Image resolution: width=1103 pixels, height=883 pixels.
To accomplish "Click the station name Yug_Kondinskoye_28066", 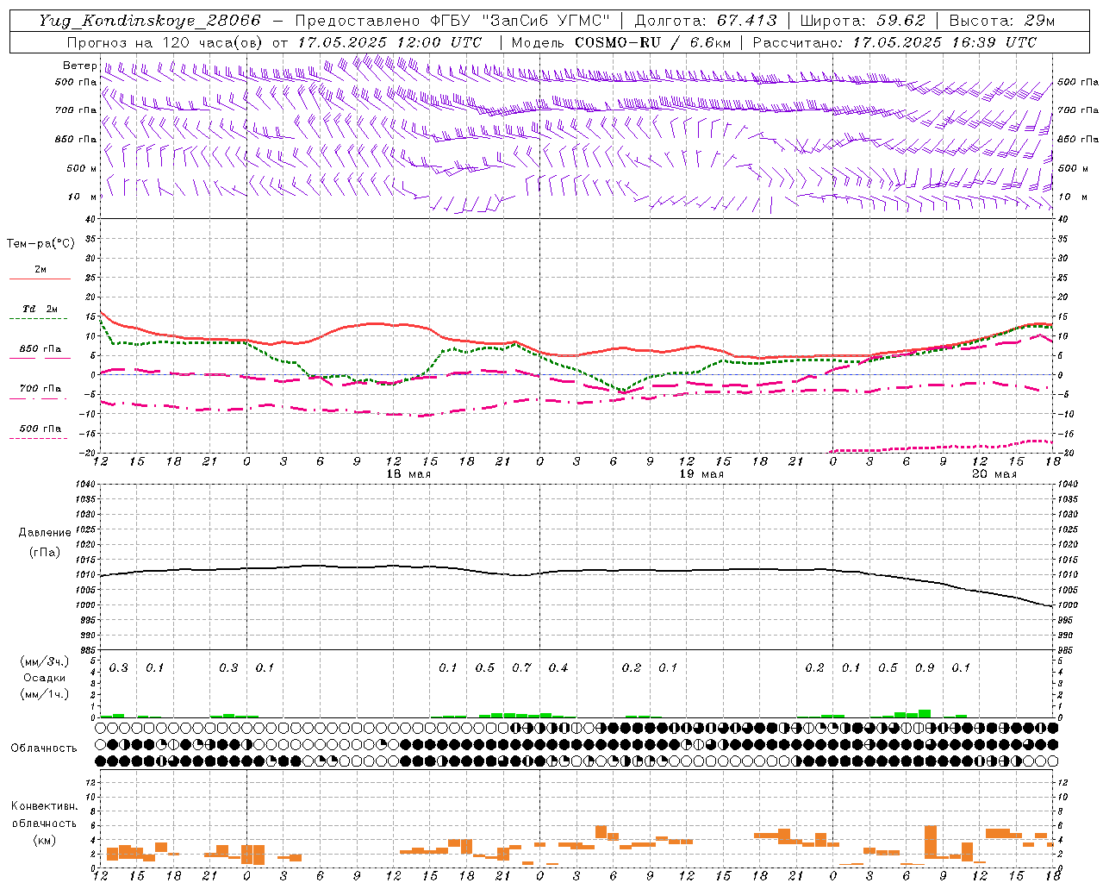I will point(149,21).
